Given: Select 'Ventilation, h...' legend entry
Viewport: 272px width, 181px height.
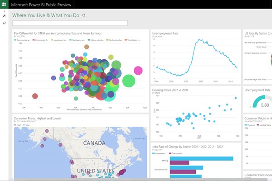Looking at the screenshot, I should tap(133, 40).
